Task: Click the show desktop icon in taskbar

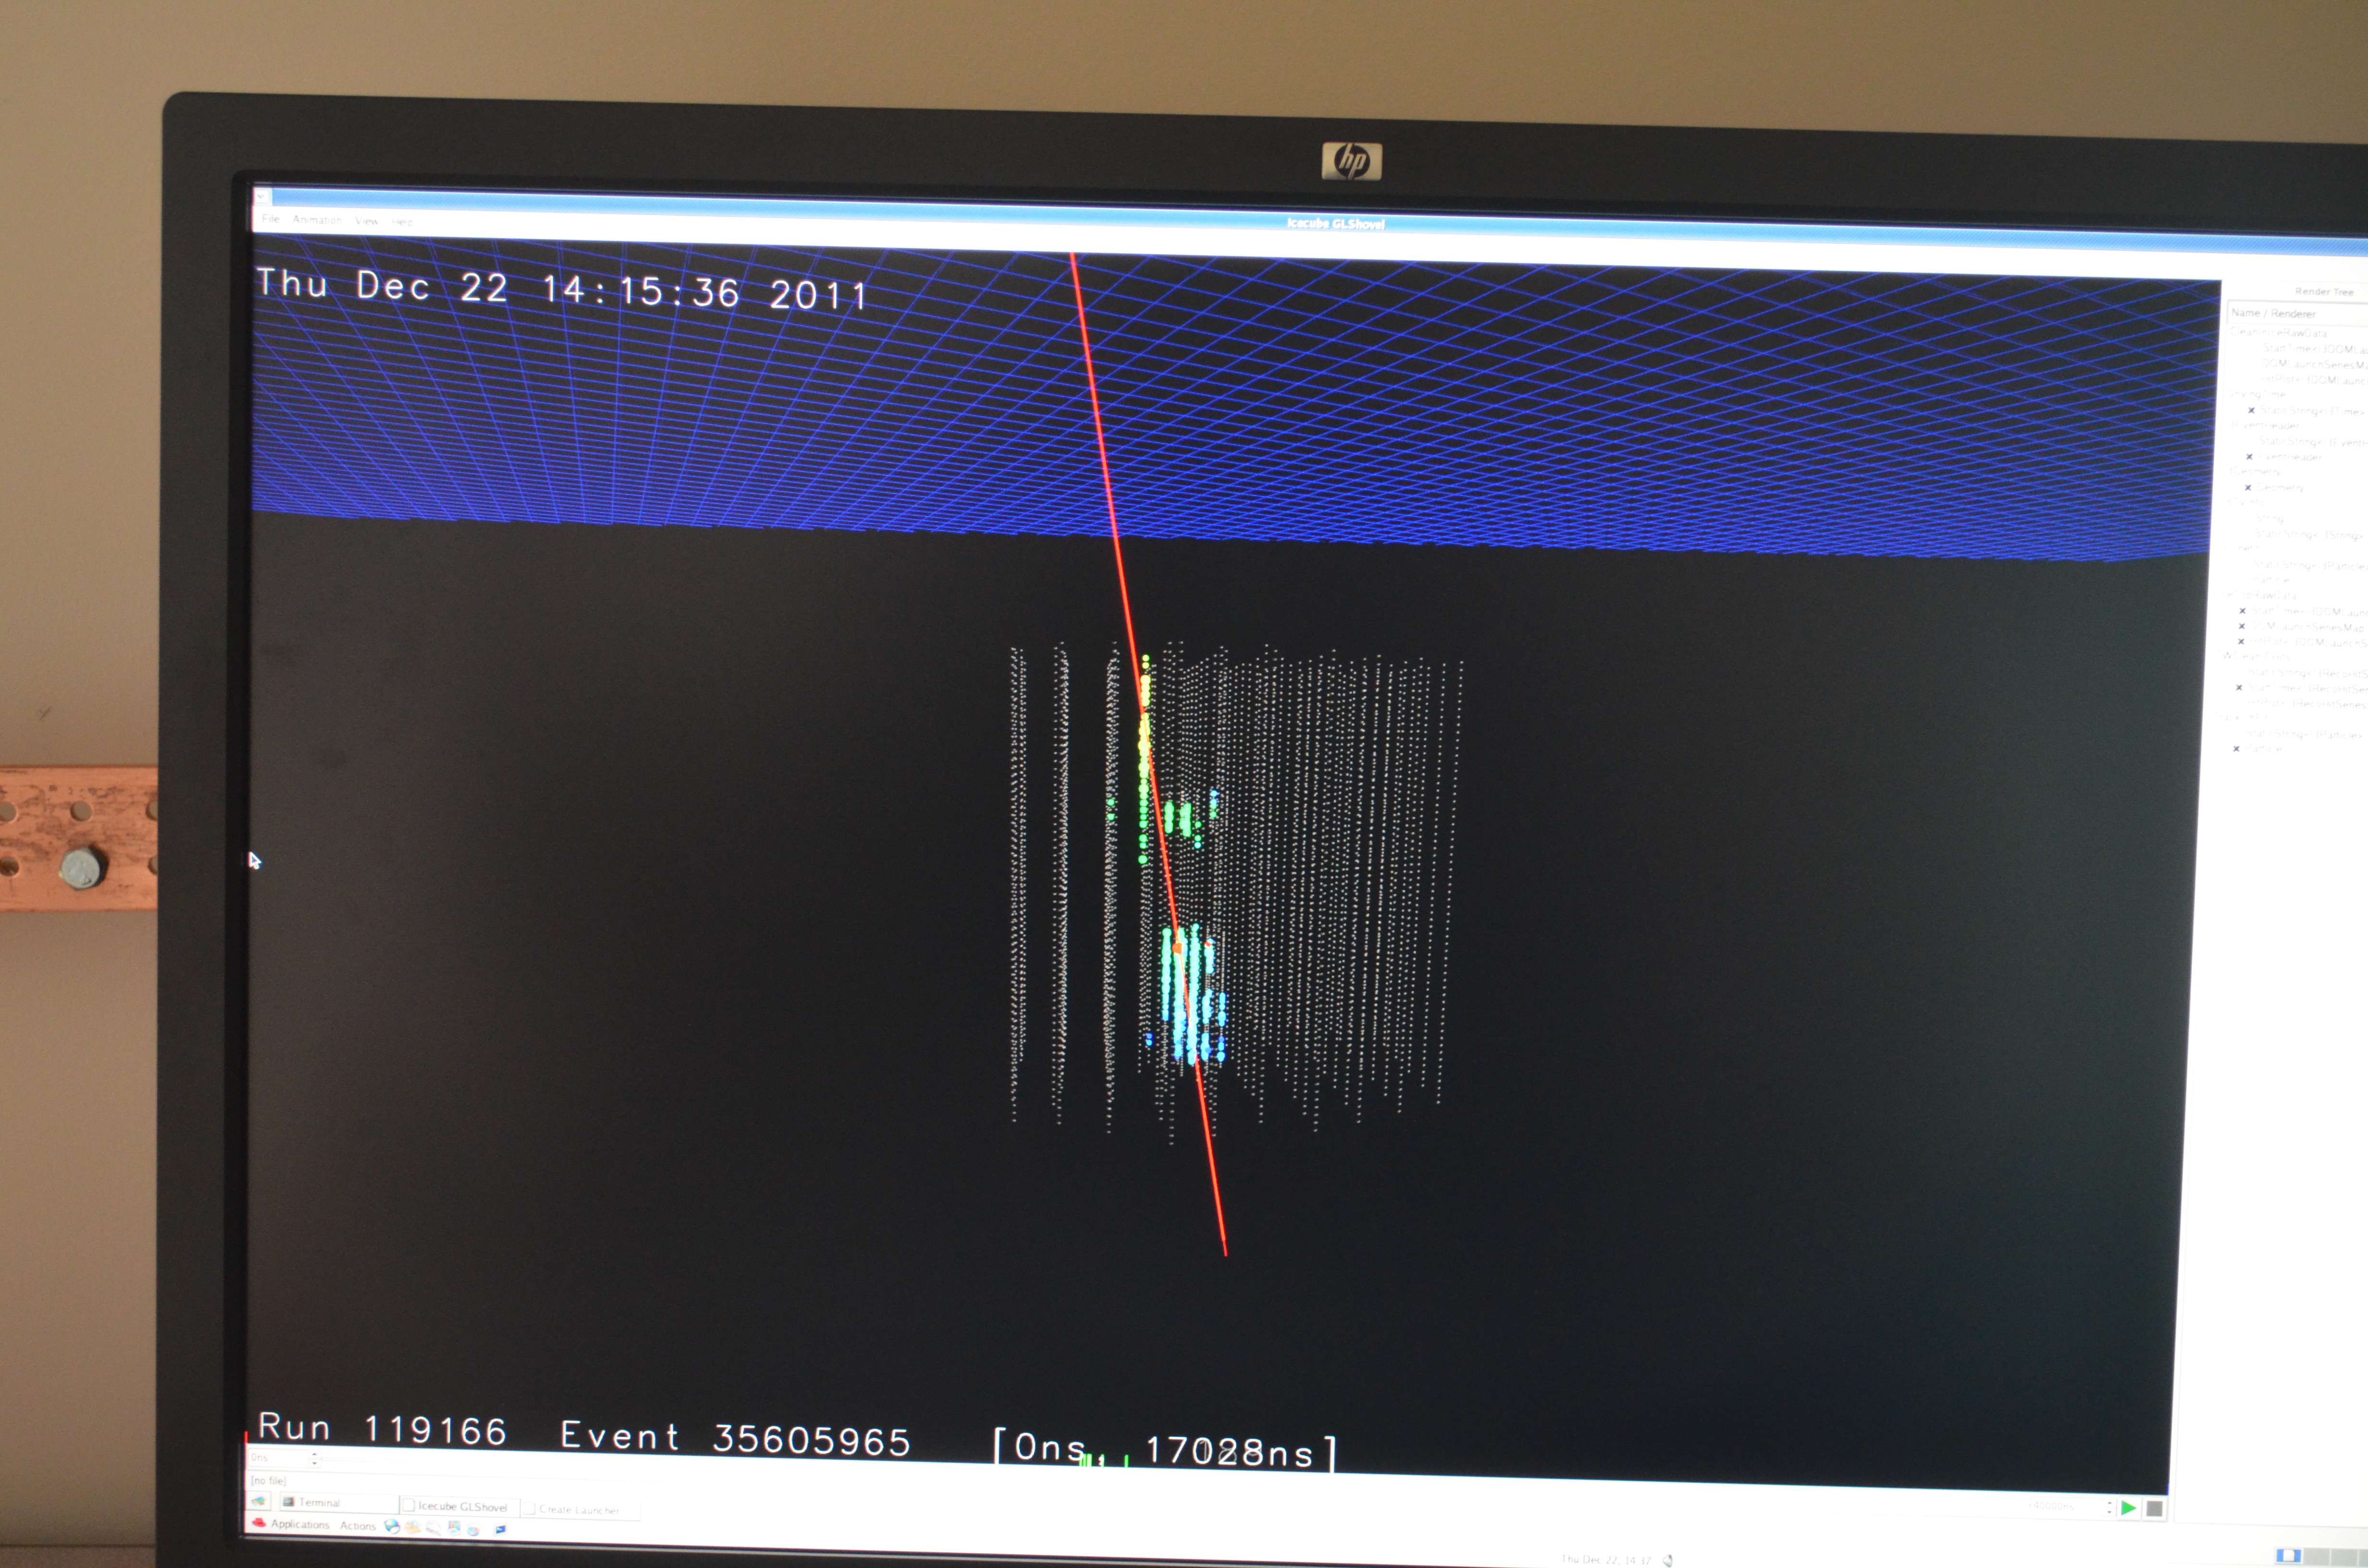Action: pyautogui.click(x=259, y=1501)
